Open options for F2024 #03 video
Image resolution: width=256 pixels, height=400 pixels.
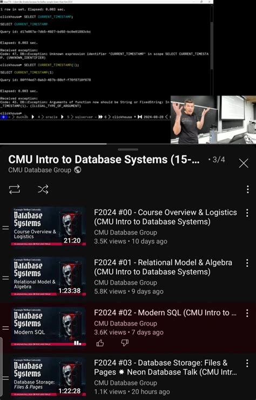(247, 363)
